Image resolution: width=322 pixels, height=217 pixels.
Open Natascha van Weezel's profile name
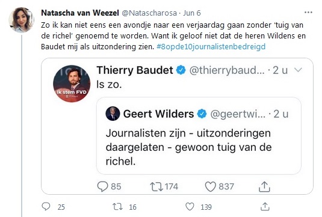pos(80,13)
